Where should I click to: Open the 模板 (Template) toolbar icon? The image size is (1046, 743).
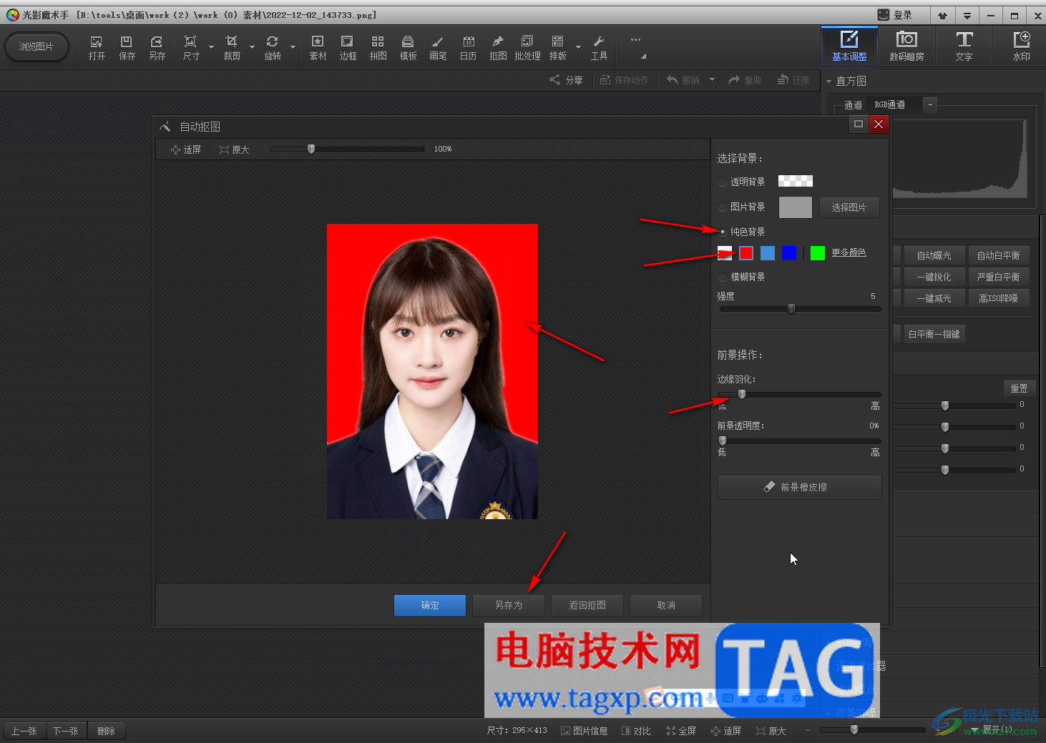click(408, 48)
